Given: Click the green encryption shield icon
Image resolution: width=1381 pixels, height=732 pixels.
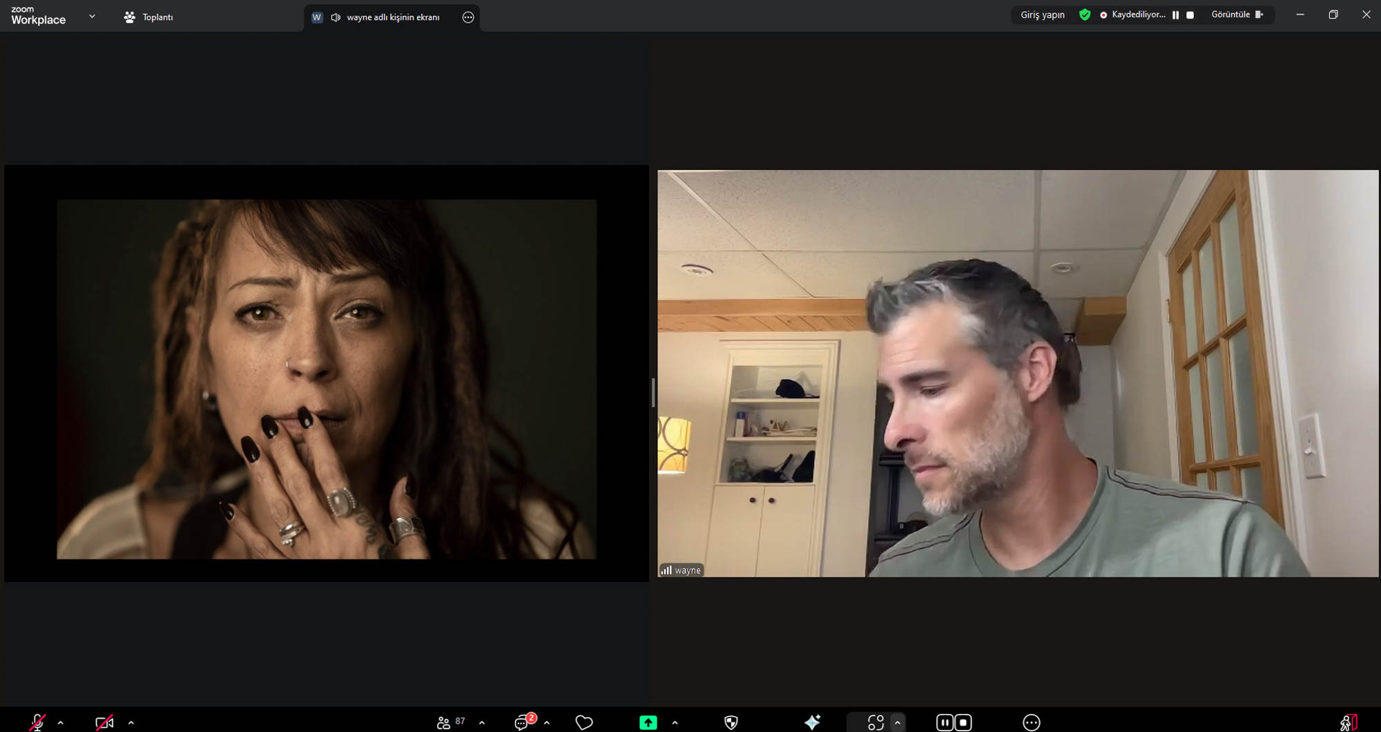Looking at the screenshot, I should click(x=1085, y=15).
